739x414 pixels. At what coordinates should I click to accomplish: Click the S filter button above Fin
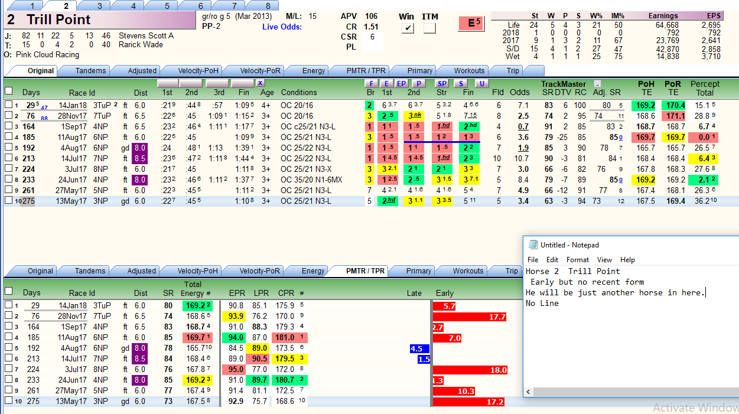461,83
